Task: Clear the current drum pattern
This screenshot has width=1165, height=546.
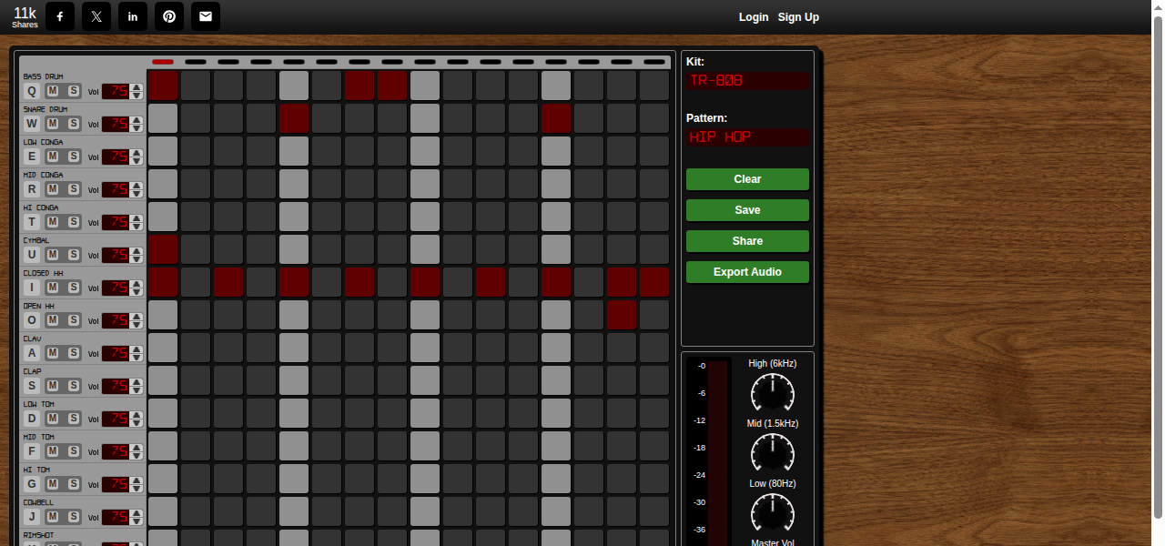Action: [x=746, y=179]
